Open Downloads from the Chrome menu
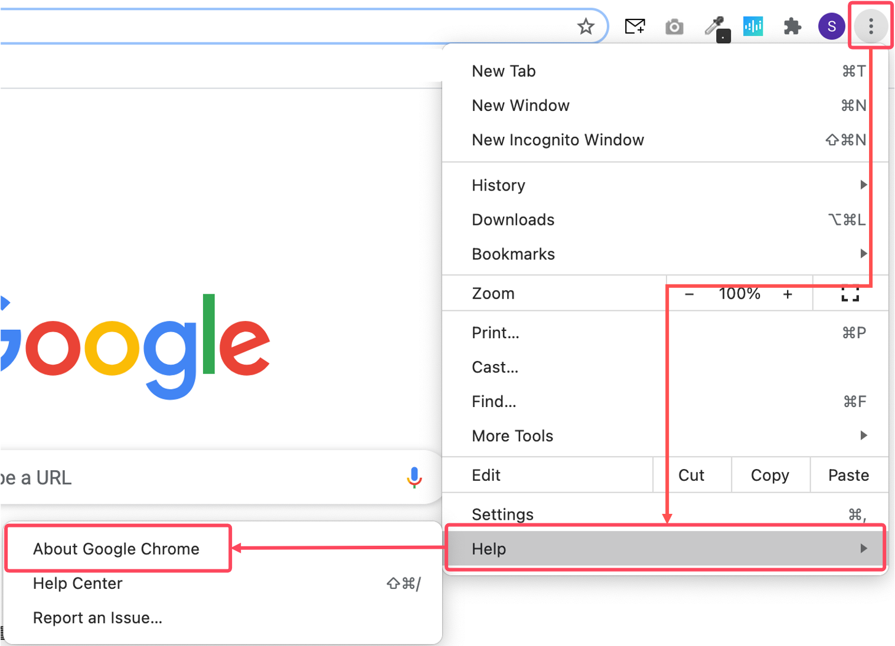 [x=665, y=219]
